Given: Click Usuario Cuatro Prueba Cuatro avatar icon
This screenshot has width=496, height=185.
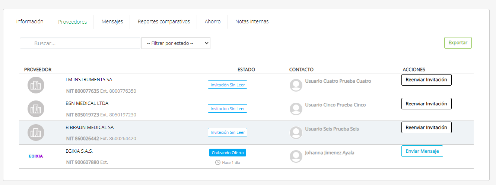Looking at the screenshot, I should [296, 85].
